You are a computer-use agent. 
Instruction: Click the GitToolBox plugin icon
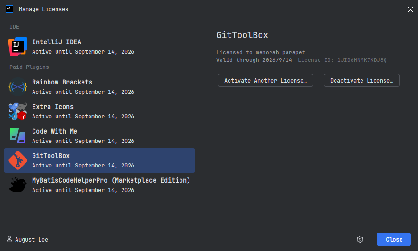coord(17,160)
